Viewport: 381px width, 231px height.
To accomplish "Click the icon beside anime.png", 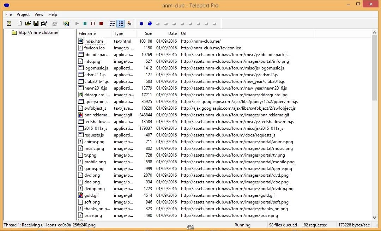I will point(81,142).
